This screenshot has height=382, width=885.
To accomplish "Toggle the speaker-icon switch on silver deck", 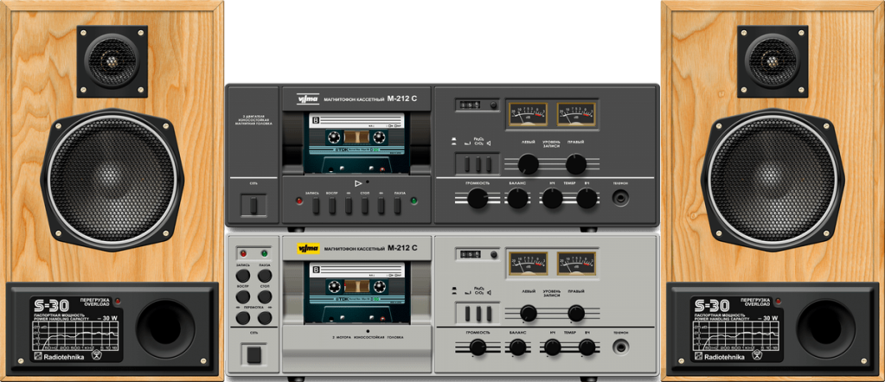I will [x=489, y=314].
